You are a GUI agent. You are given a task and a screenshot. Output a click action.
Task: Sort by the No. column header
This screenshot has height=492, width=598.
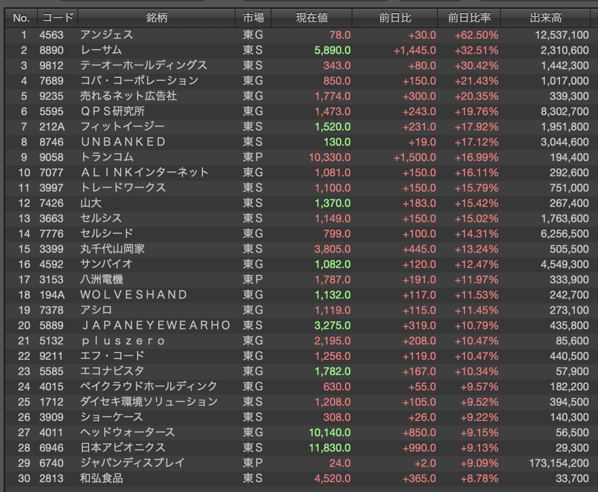[21, 18]
